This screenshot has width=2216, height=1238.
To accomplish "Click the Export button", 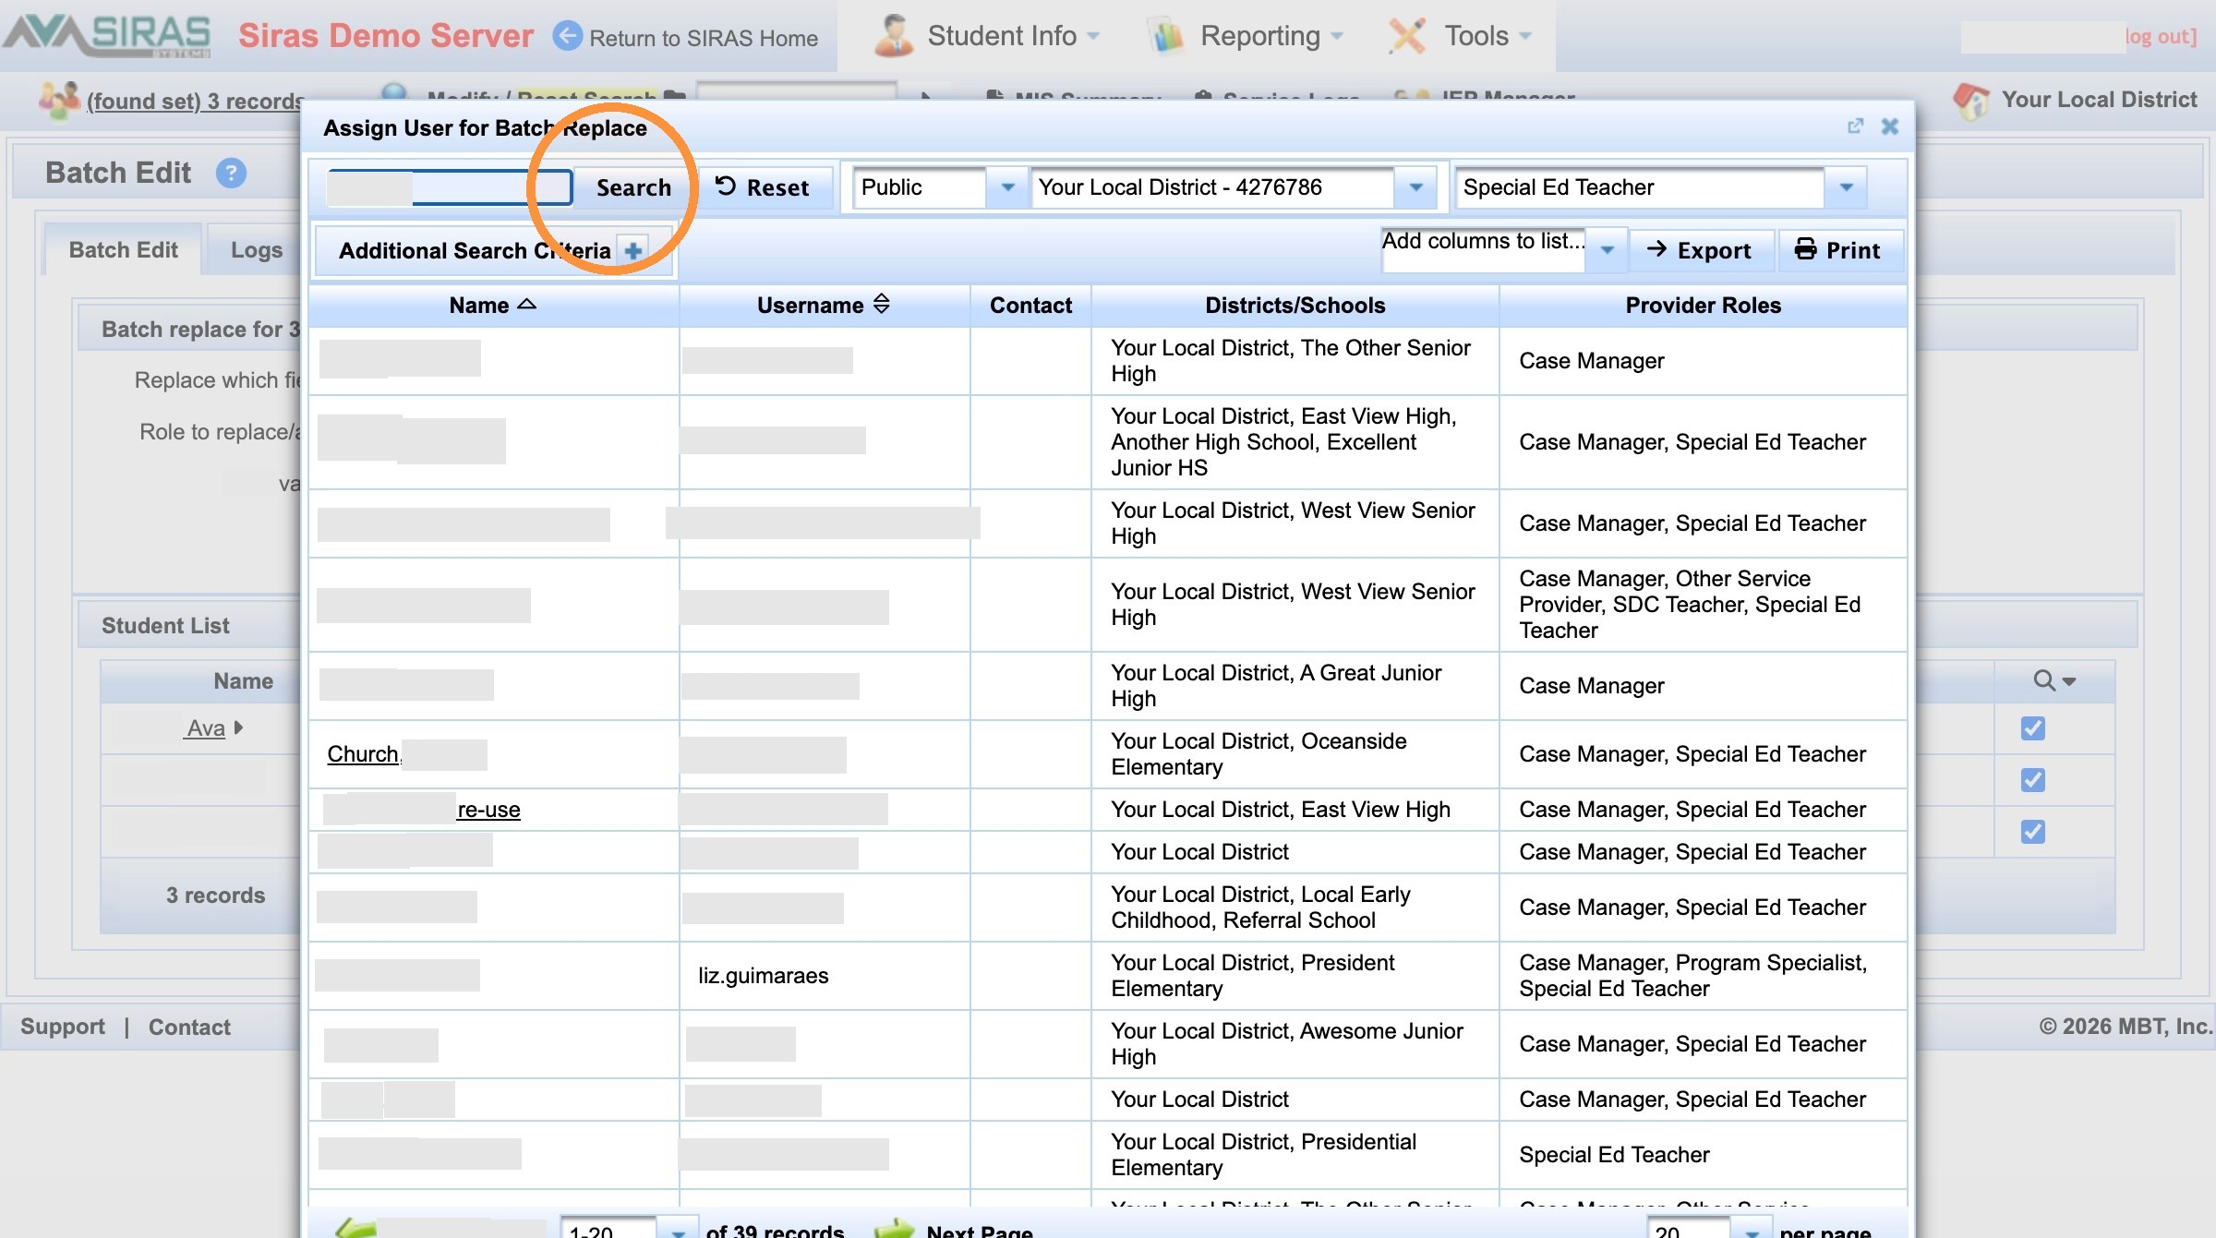I will (1701, 250).
